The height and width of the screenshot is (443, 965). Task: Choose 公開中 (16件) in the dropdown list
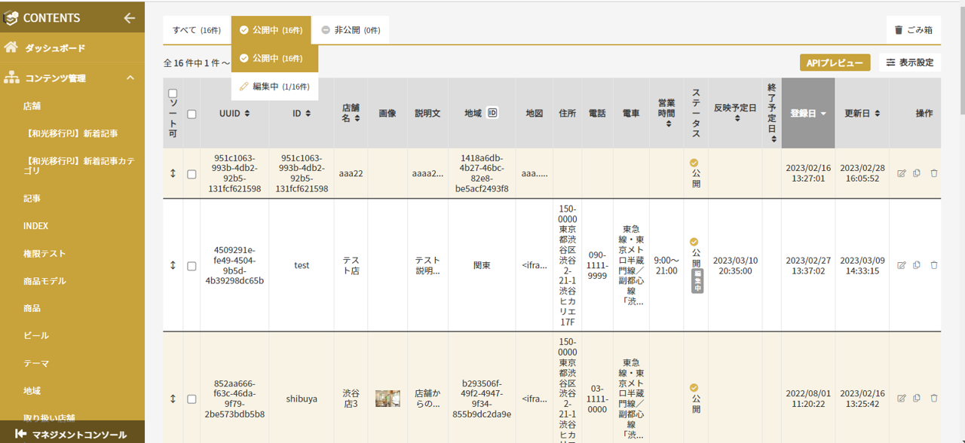274,58
